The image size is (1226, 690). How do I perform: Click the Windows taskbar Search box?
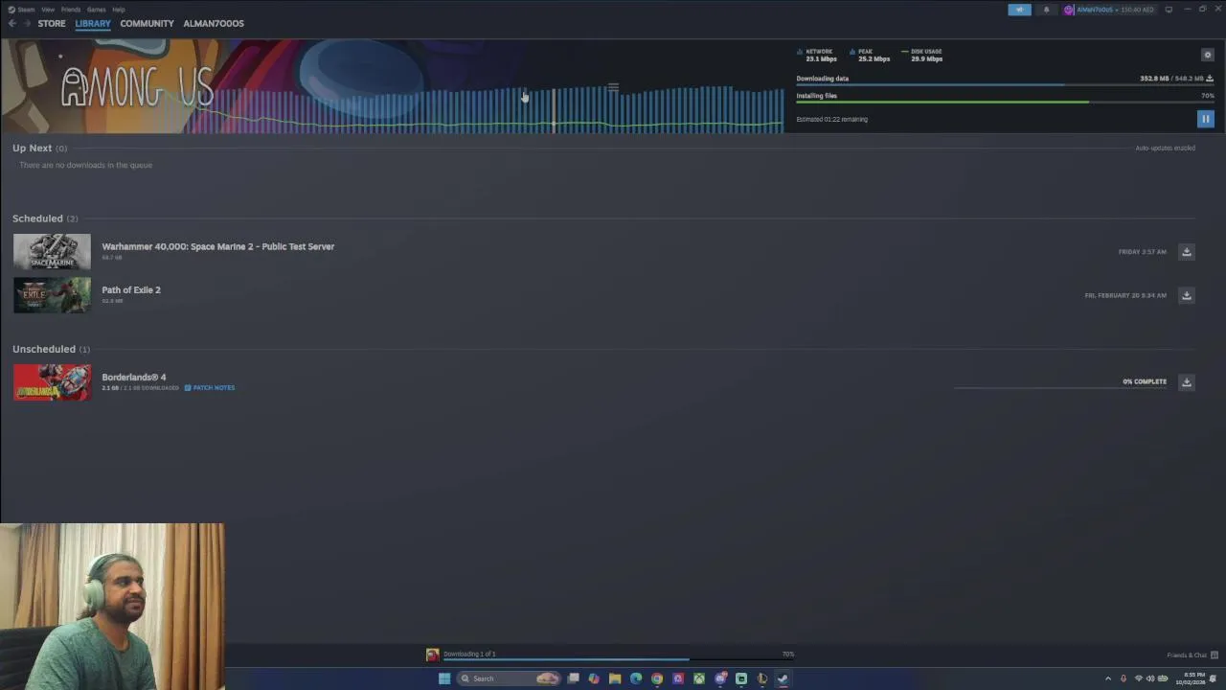pos(509,678)
